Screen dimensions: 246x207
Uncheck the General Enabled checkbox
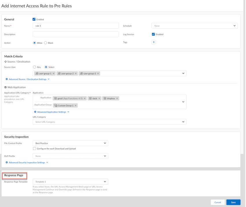click(34, 19)
